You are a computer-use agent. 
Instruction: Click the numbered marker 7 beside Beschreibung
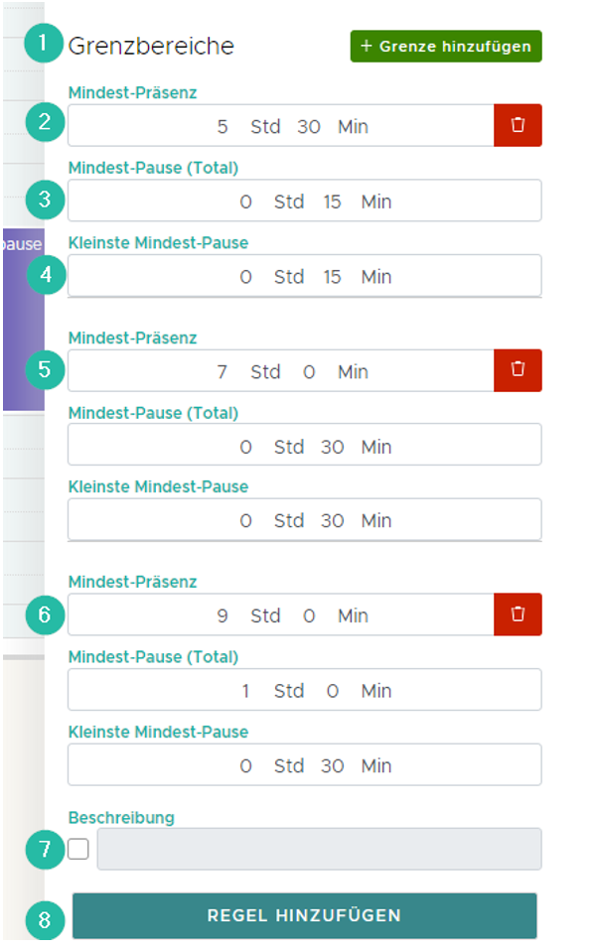point(44,850)
